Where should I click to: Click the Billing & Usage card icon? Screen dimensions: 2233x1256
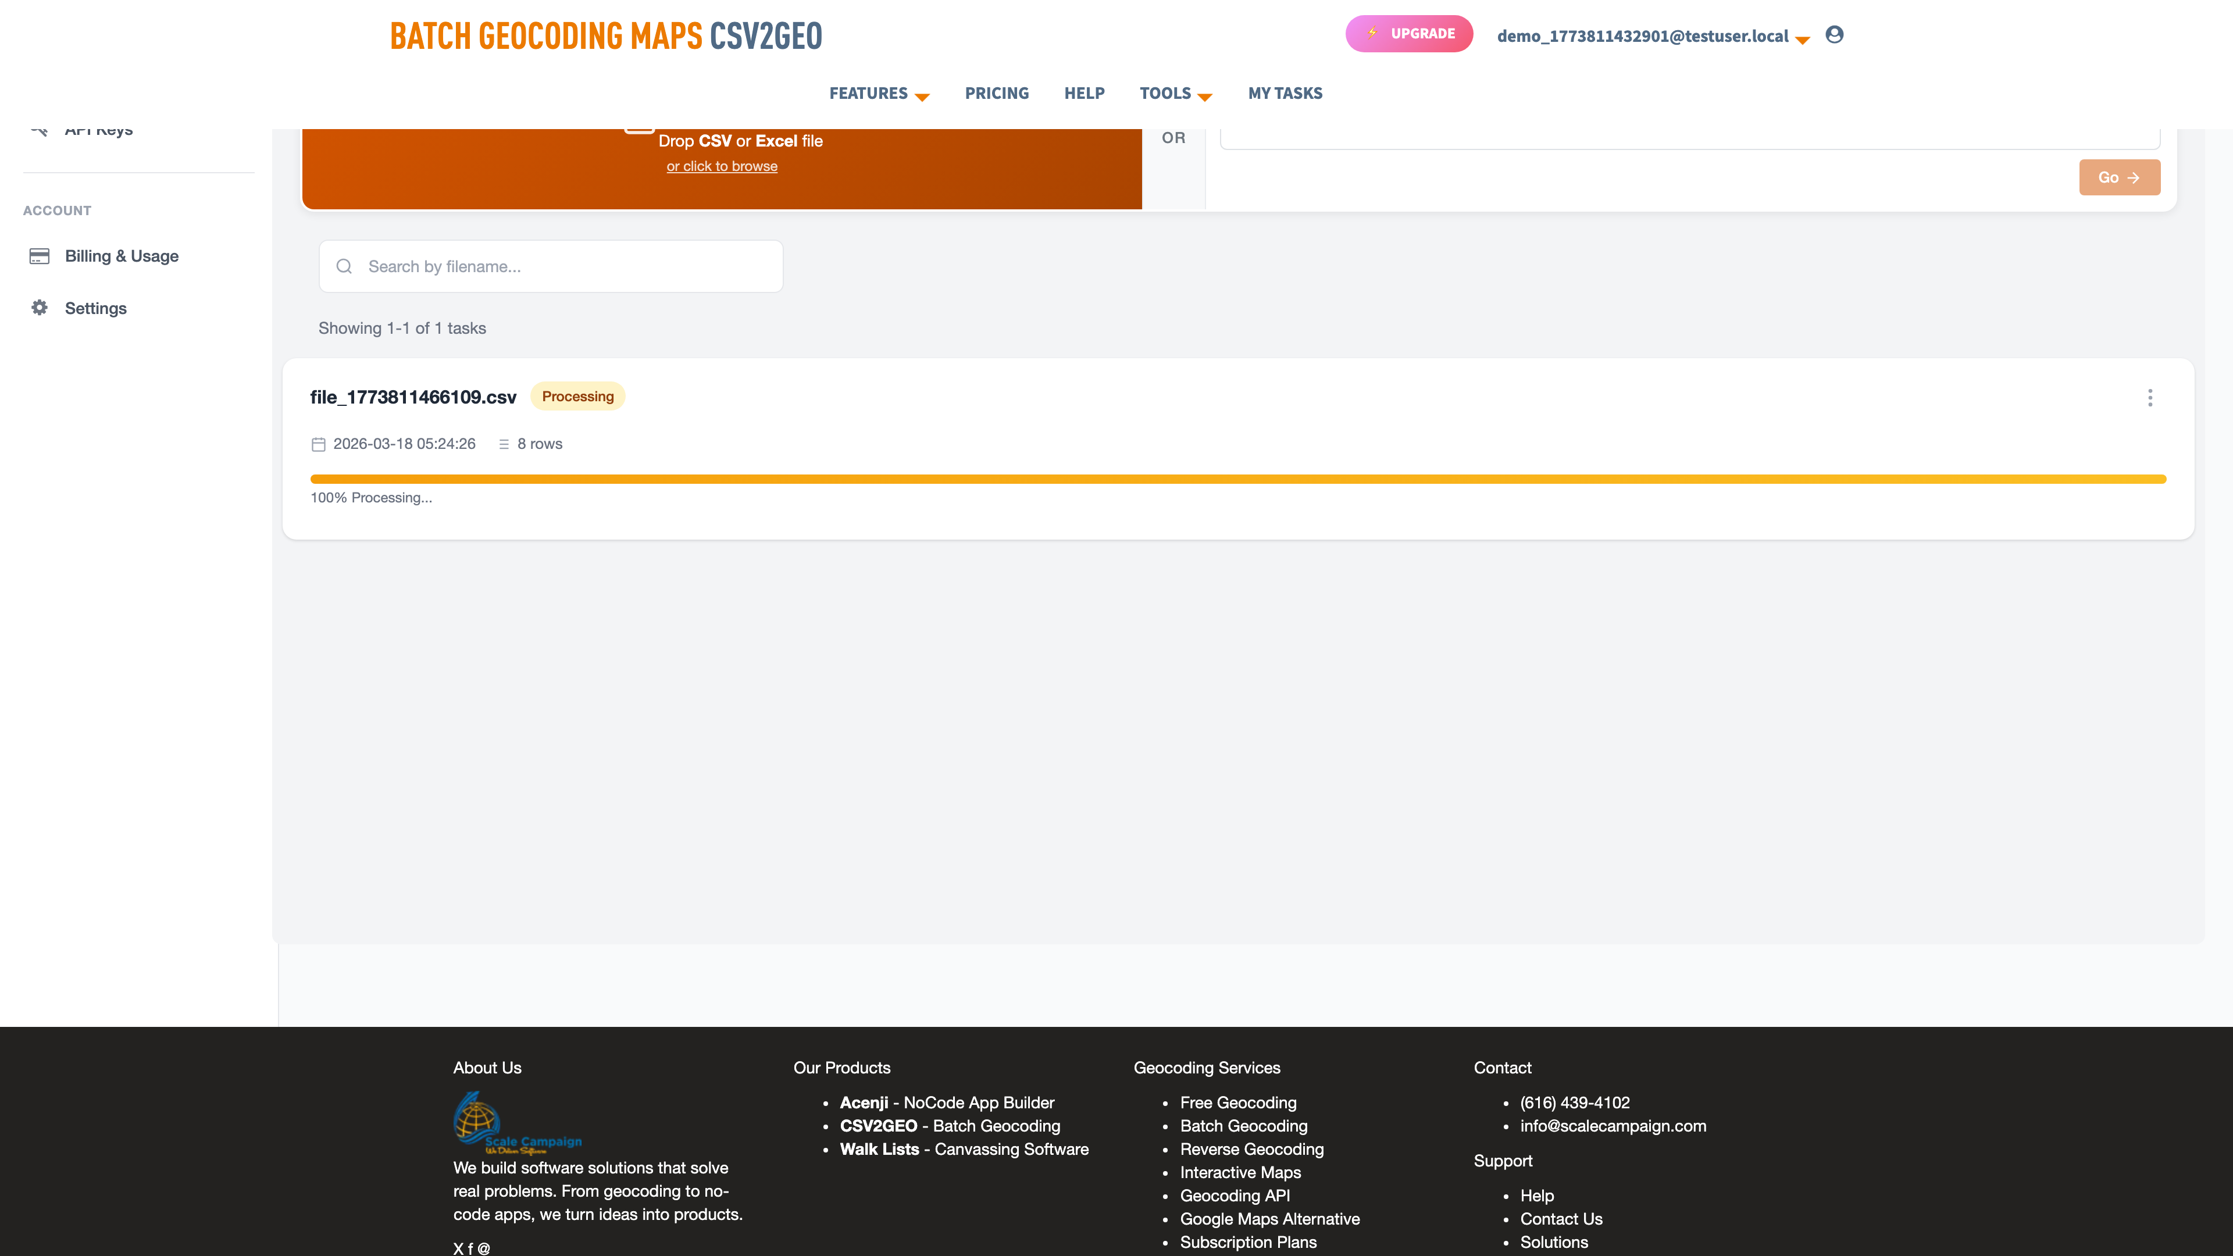click(39, 256)
